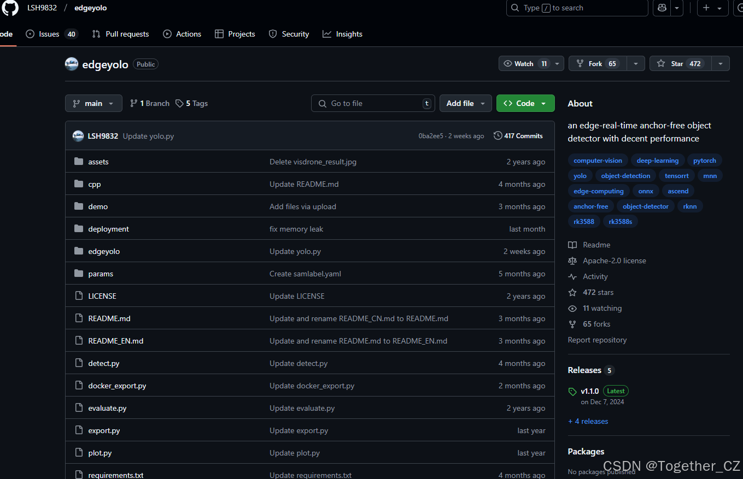Image resolution: width=743 pixels, height=479 pixels.
Task: Focus the Type / to search field
Action: pyautogui.click(x=577, y=8)
